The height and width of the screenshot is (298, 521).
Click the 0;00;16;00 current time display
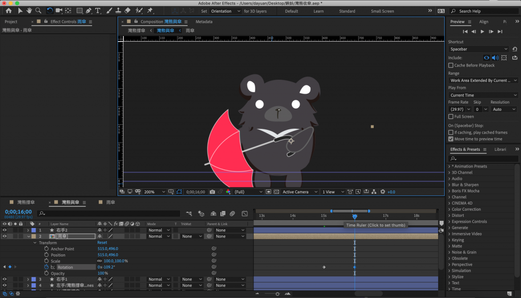coord(18,212)
